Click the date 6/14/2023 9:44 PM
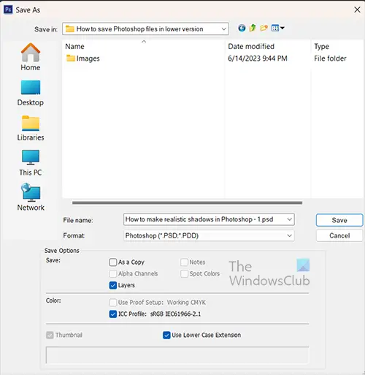The width and height of the screenshot is (365, 375). click(258, 58)
